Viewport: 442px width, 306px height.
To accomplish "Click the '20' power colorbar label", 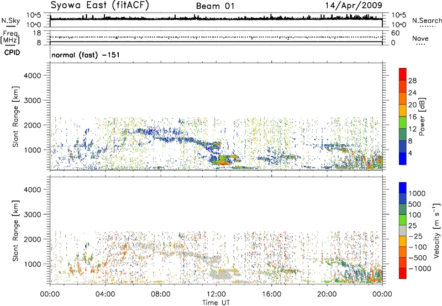I will pyautogui.click(x=412, y=105).
